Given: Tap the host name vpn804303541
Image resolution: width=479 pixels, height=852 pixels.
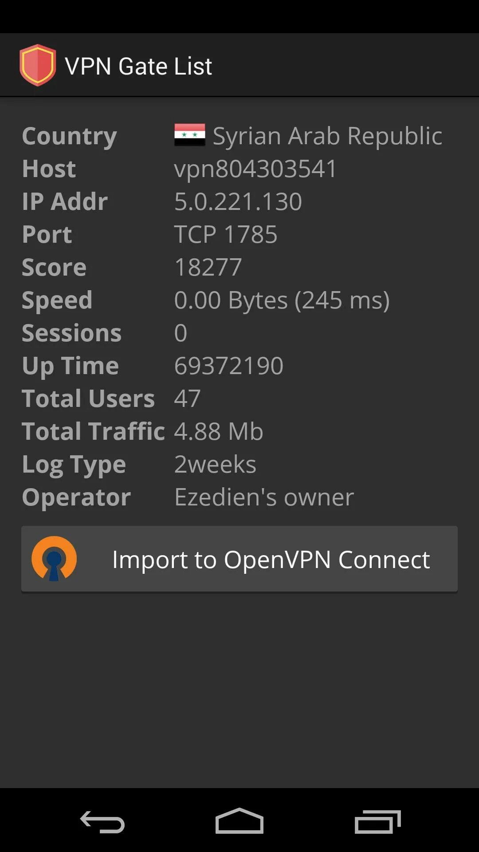Looking at the screenshot, I should pos(255,169).
